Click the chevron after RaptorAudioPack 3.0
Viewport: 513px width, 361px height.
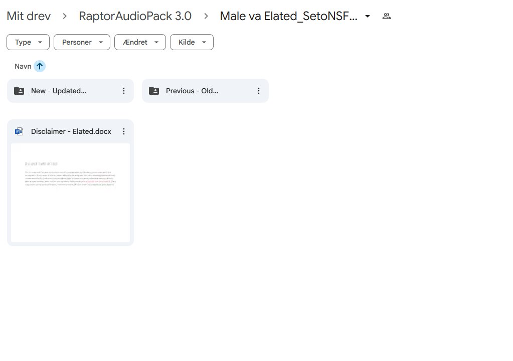tap(206, 16)
